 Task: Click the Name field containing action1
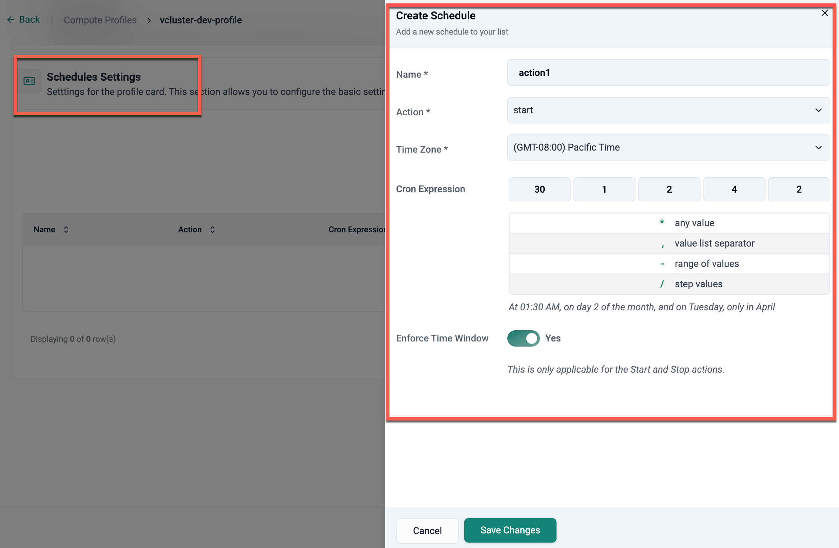click(x=668, y=73)
